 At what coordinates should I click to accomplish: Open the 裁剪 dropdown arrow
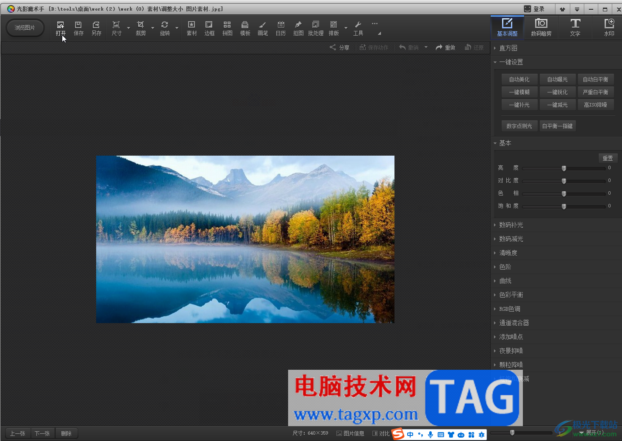coord(153,28)
